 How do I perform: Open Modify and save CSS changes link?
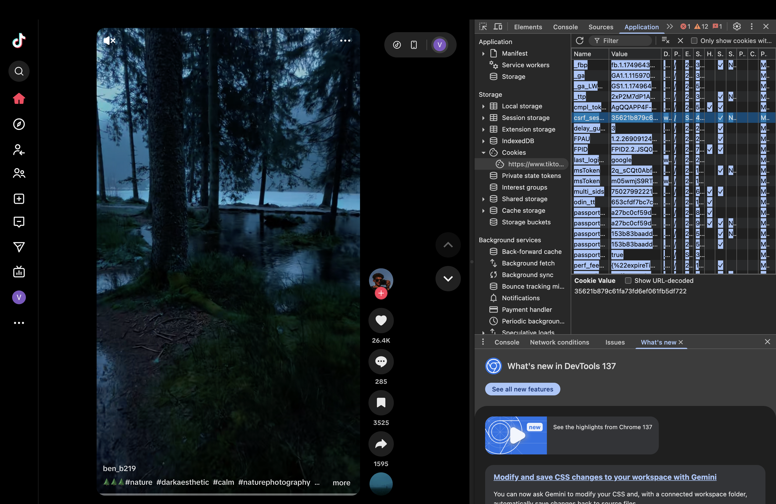click(605, 477)
